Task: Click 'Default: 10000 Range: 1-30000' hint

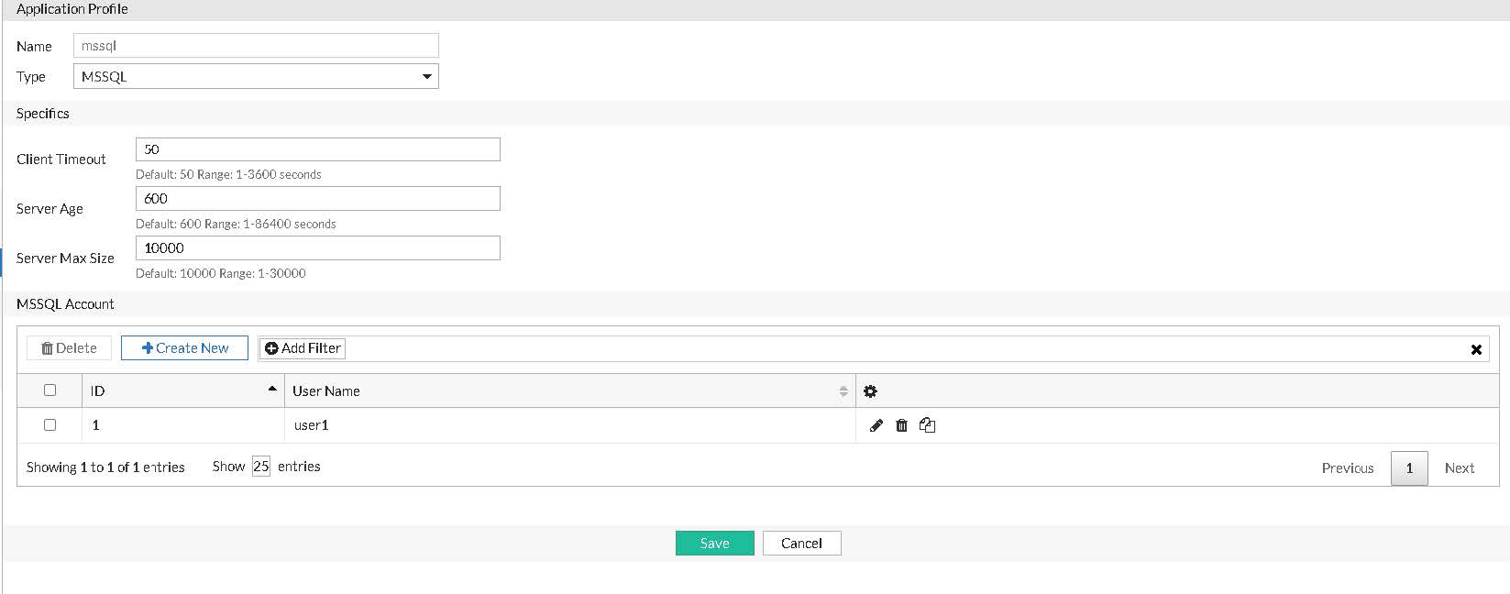Action: [x=221, y=273]
